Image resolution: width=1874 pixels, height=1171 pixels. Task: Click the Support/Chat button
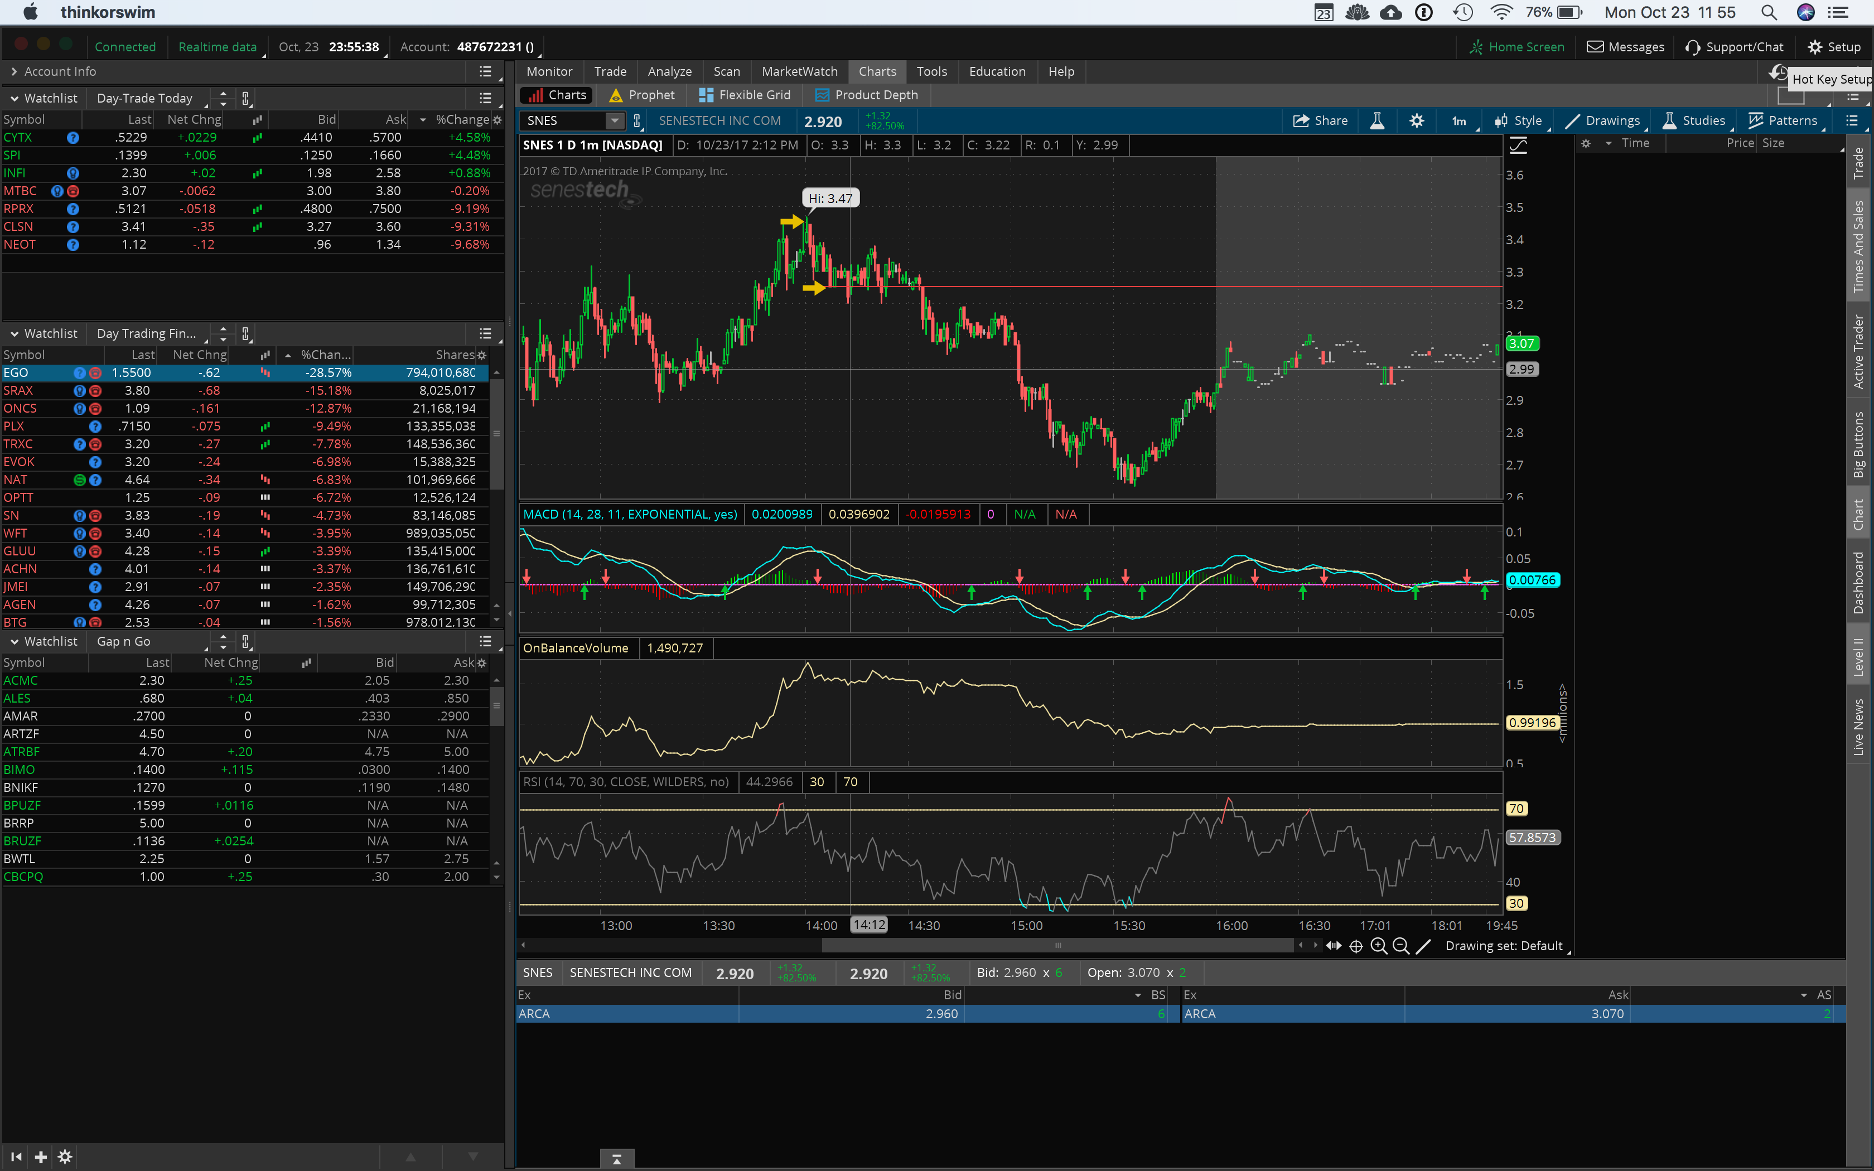1734,47
